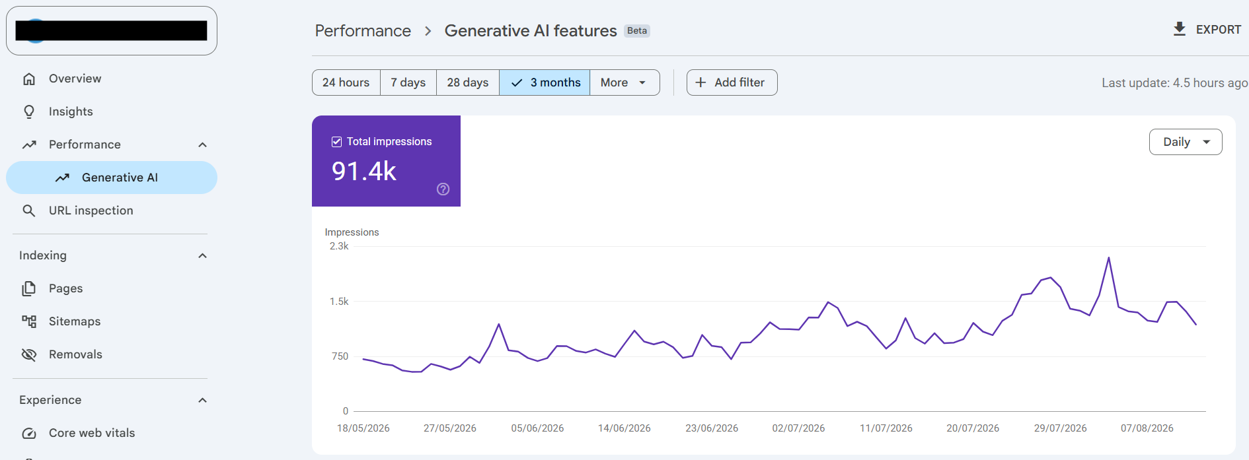Click the Add filter button
The height and width of the screenshot is (460, 1249).
pos(732,82)
